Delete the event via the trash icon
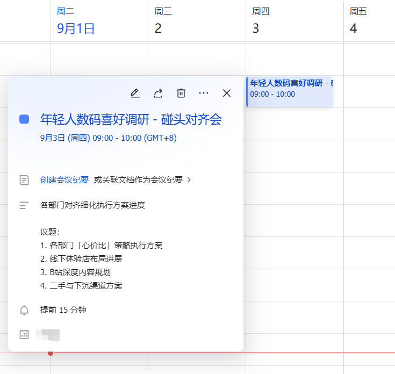 click(x=181, y=93)
